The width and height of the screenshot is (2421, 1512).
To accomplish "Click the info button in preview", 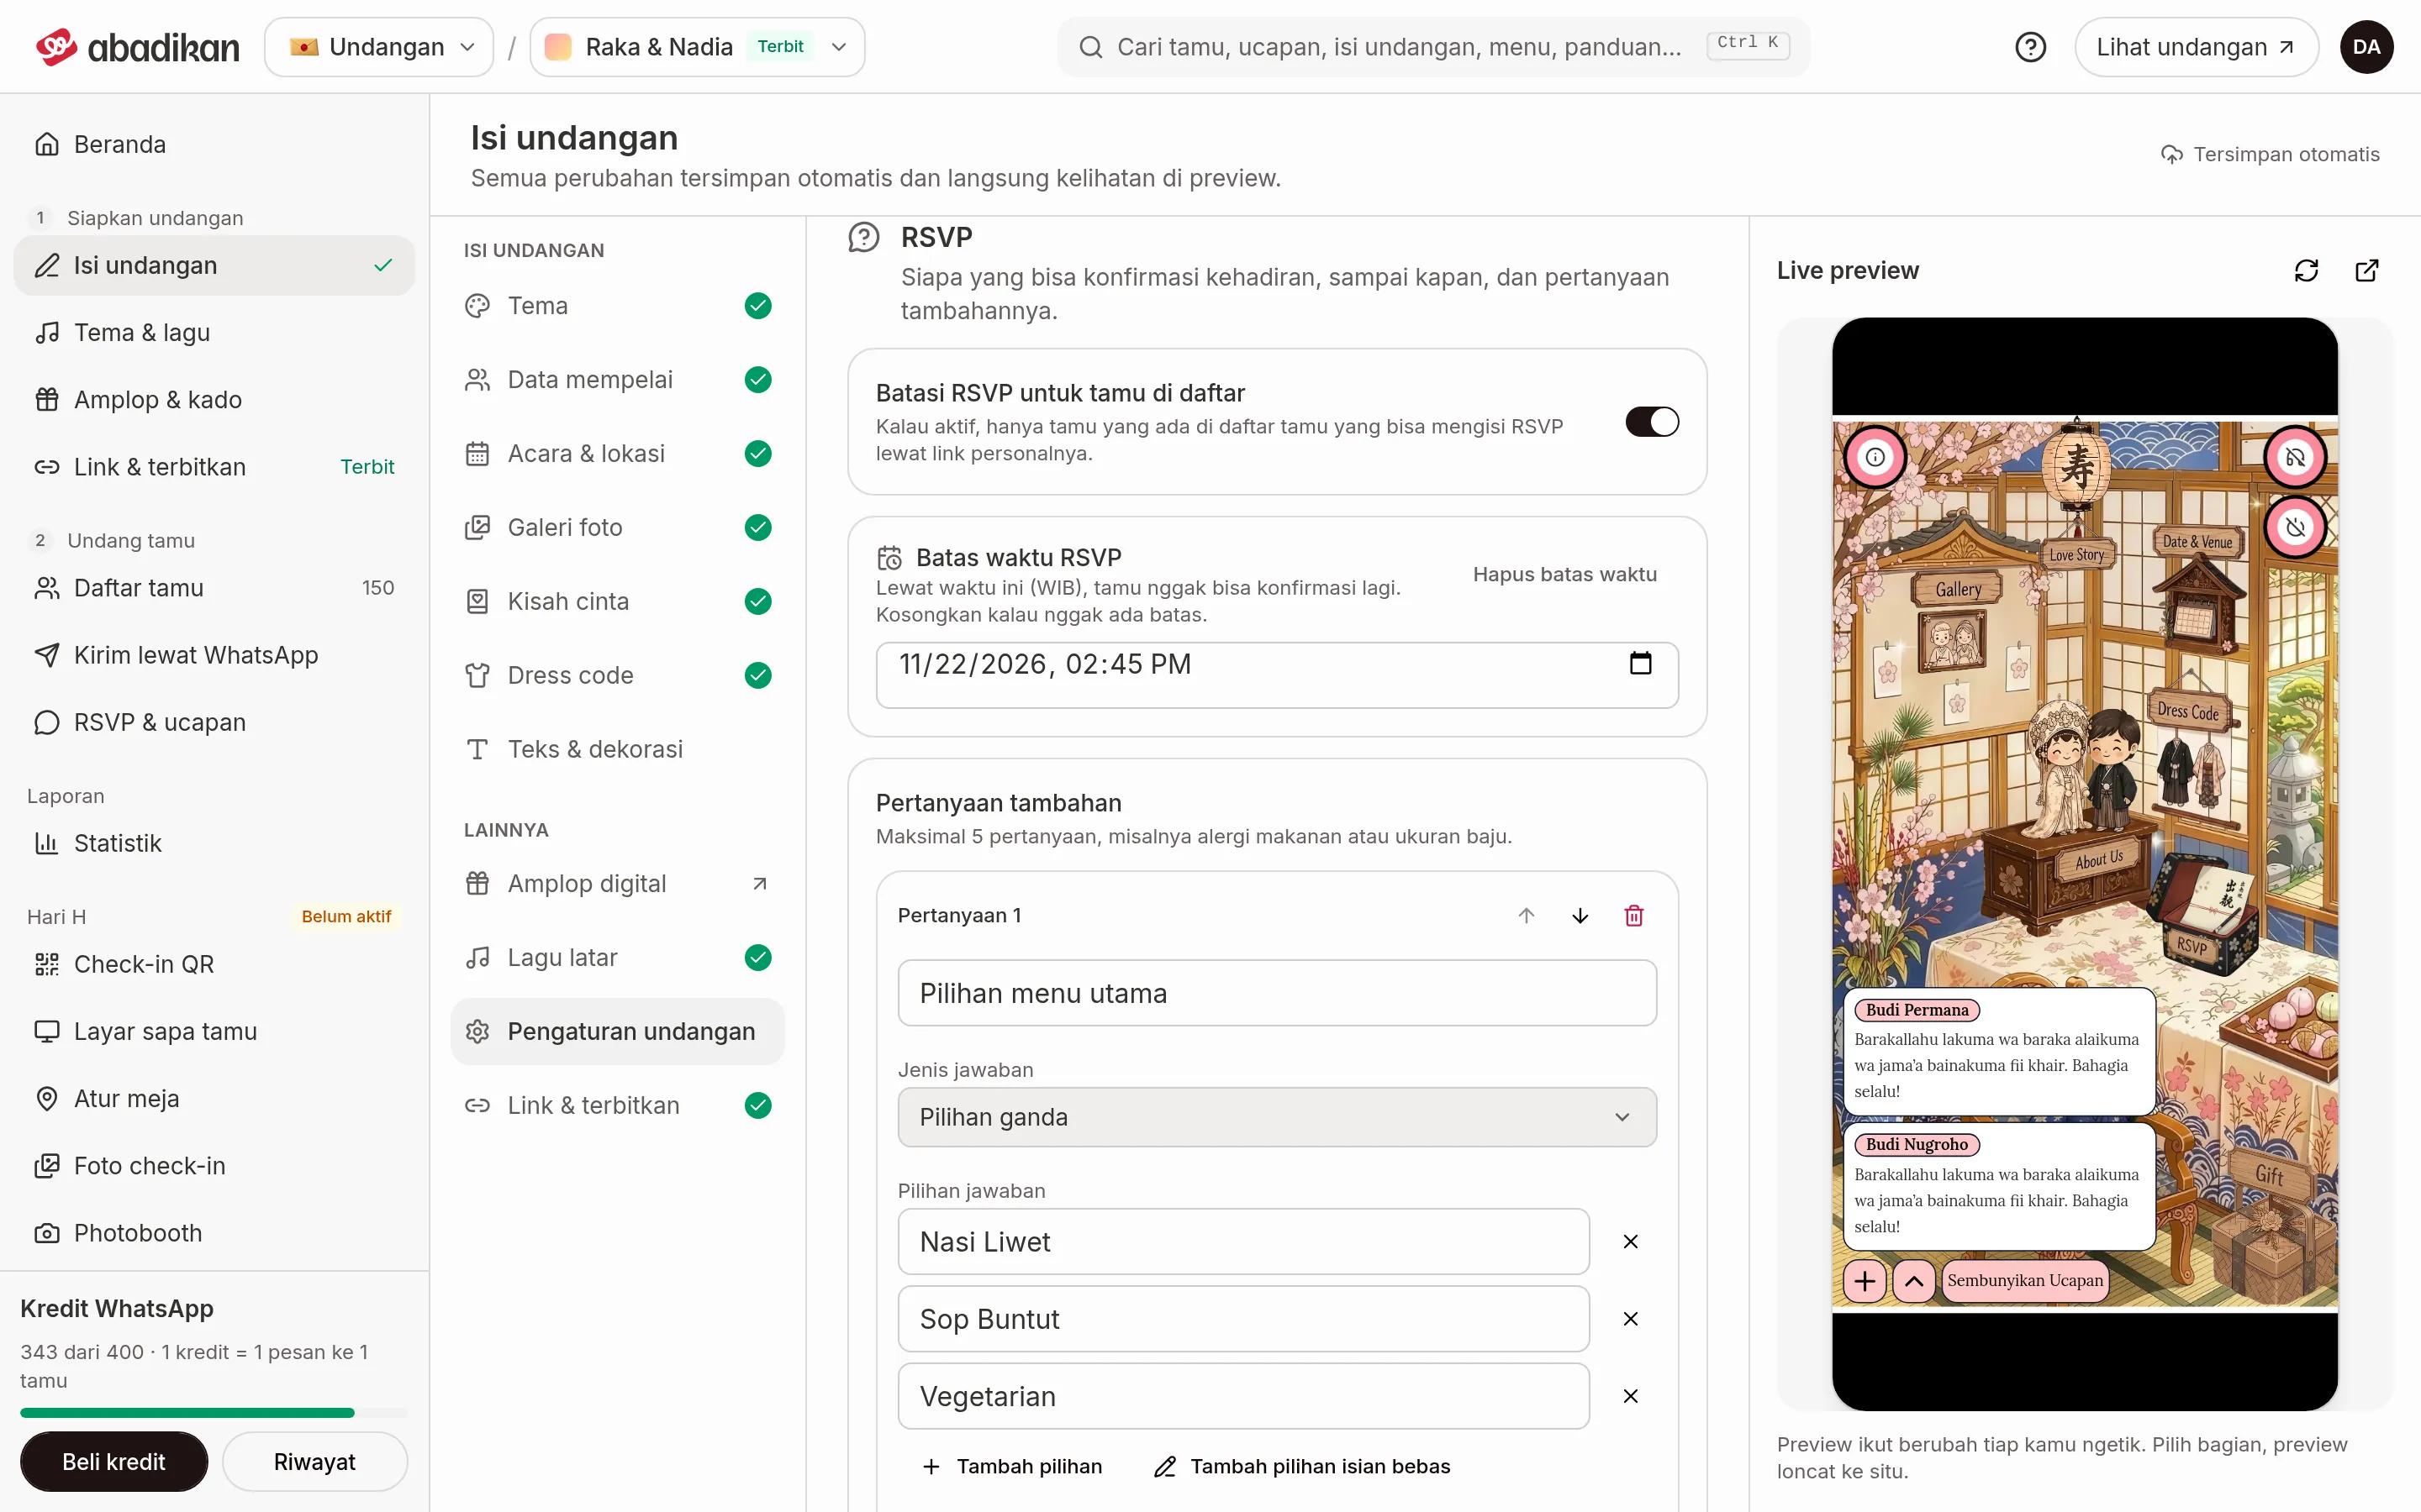I will click(x=1875, y=457).
